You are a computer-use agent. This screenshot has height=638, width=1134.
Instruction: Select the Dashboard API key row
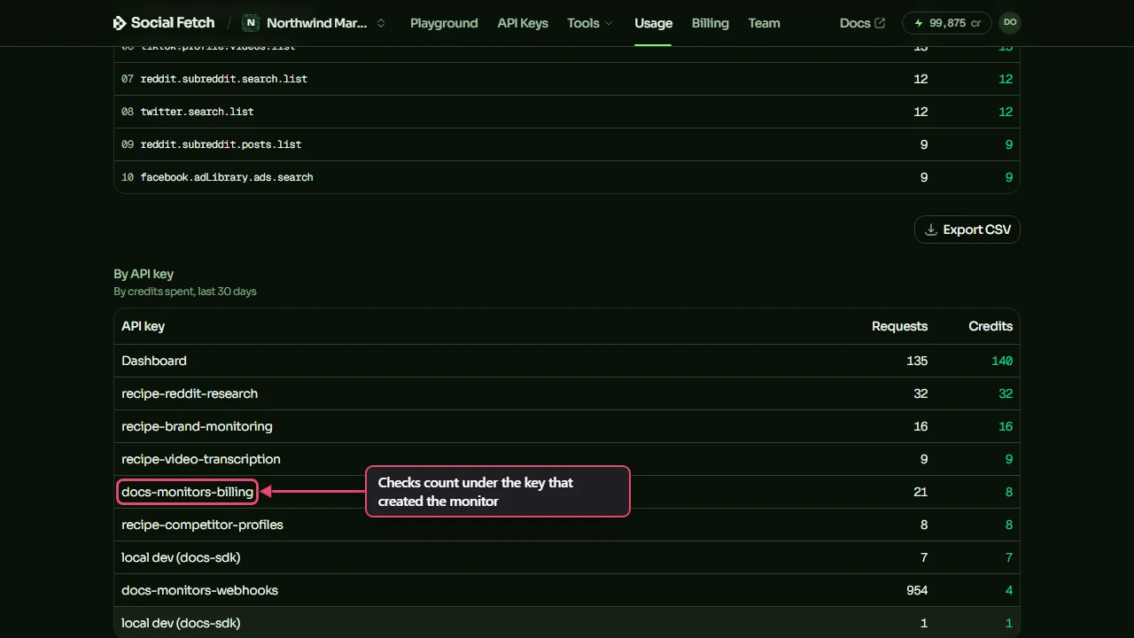point(567,361)
